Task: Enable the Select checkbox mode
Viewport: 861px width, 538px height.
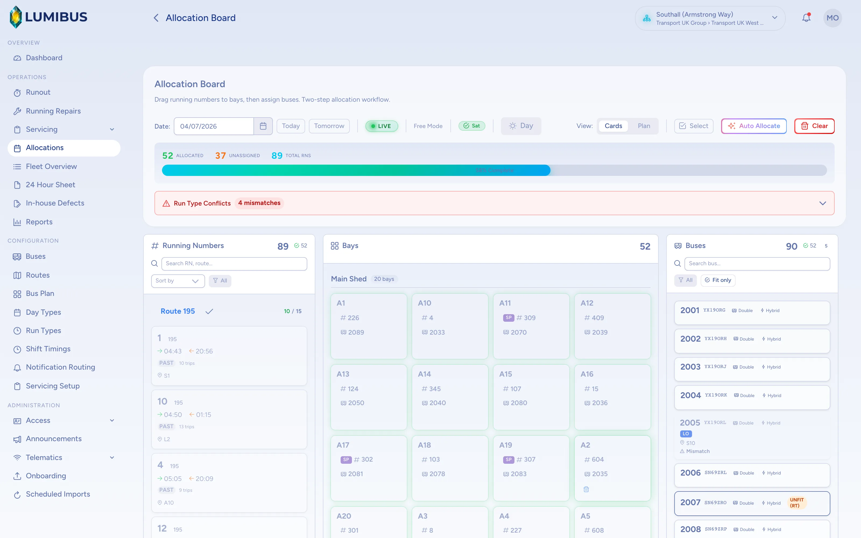Action: tap(693, 126)
